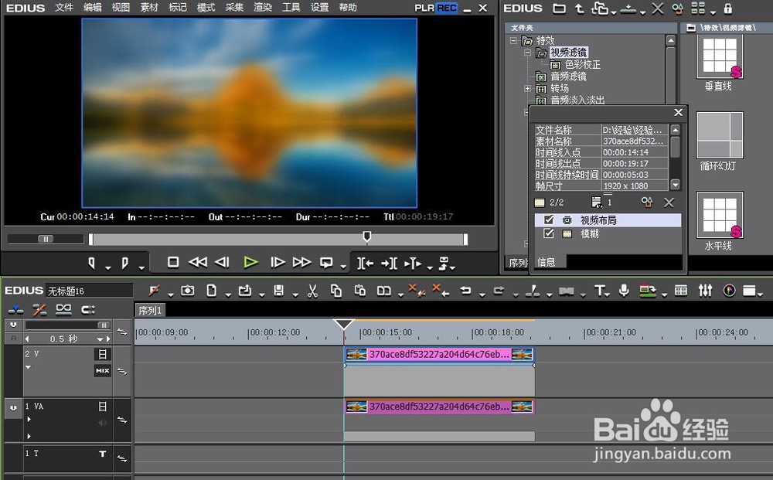Click the multicam grid icon in the timeline toolbar
Image resolution: width=773 pixels, height=480 pixels.
coord(681,291)
